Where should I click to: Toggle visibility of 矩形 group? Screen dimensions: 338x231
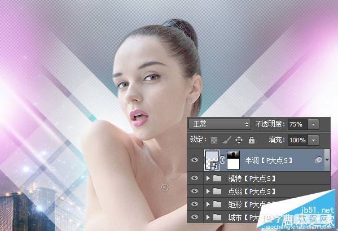point(195,204)
